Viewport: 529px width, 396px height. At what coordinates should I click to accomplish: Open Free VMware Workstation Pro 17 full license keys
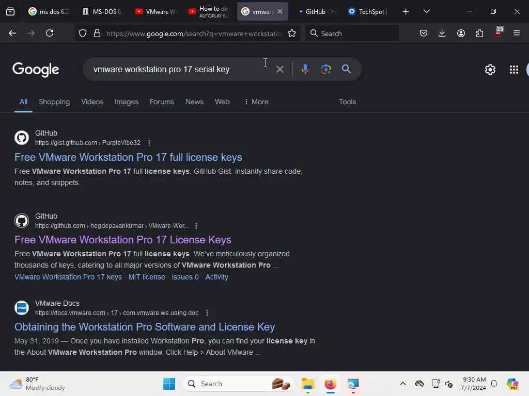[x=128, y=157]
